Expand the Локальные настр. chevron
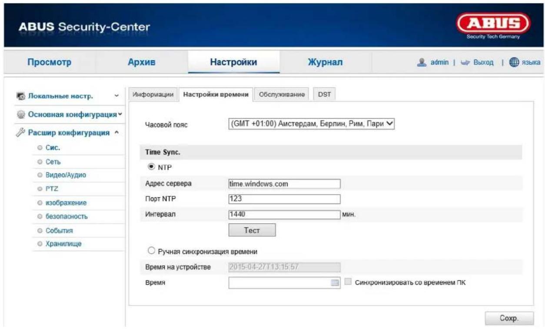Viewport: 545px width, 329px height. click(116, 96)
